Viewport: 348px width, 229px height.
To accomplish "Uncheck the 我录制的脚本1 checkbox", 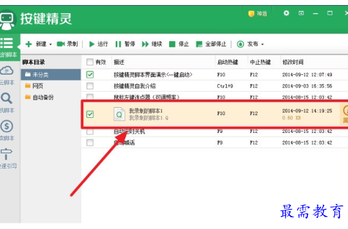I will (90, 115).
